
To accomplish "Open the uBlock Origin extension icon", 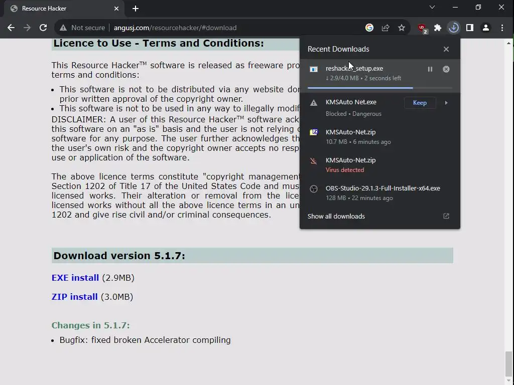I will click(422, 28).
